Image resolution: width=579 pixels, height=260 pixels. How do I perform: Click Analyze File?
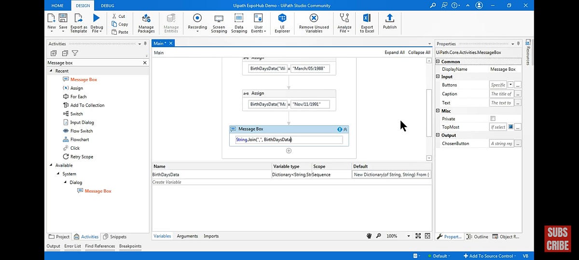click(x=345, y=23)
